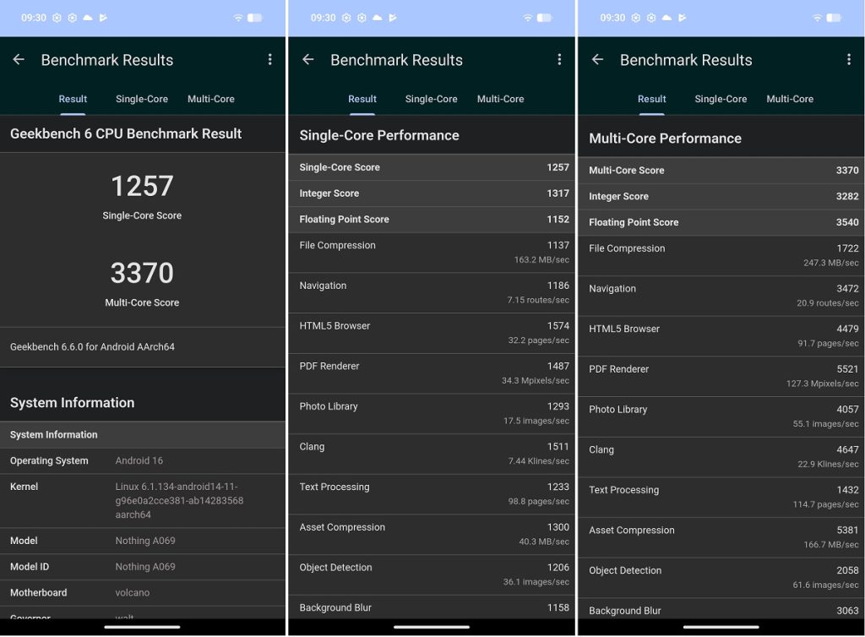Screen dimensions: 865x637
Task: Select Result tab on Multi-Core Performance screen
Action: tap(651, 99)
